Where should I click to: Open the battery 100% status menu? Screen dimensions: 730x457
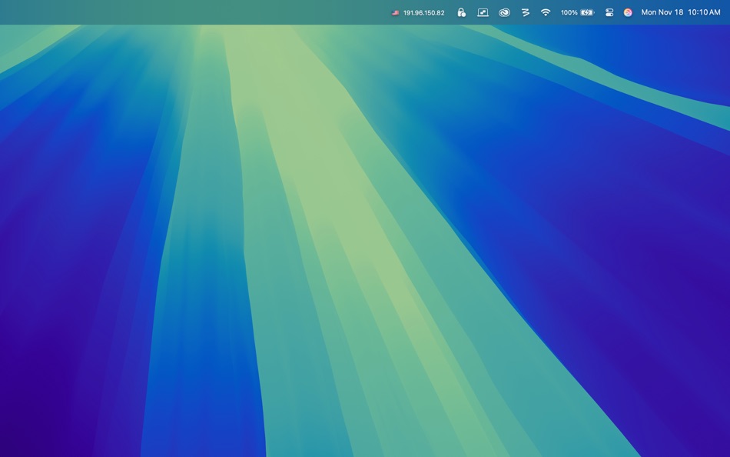click(578, 12)
